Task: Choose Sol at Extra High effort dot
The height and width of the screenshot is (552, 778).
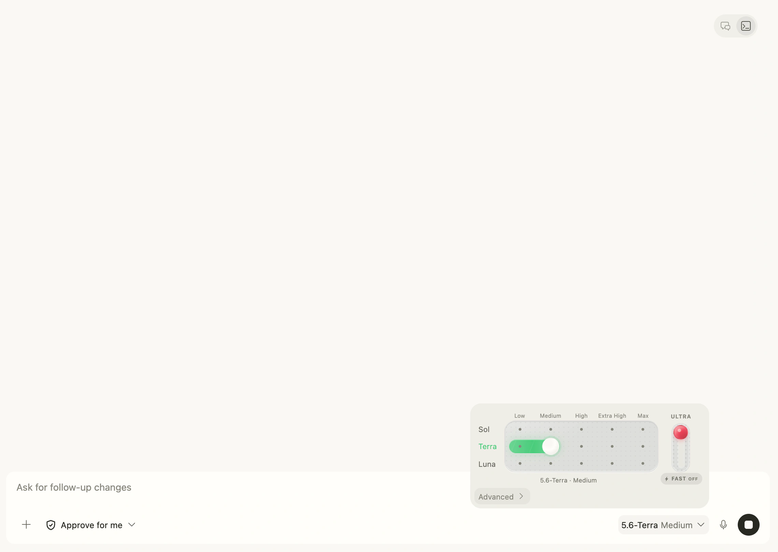Action: 612,429
